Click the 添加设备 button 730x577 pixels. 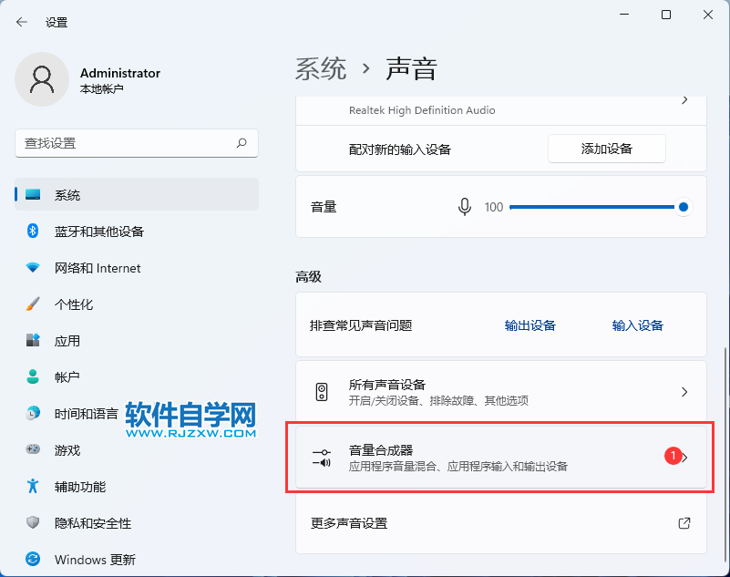coord(606,149)
